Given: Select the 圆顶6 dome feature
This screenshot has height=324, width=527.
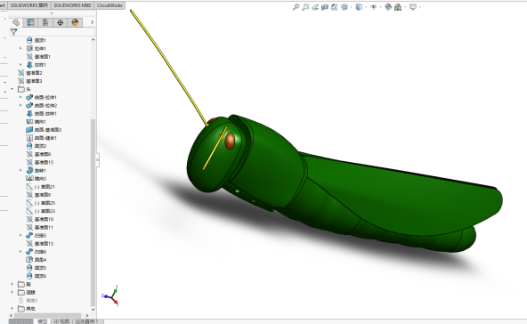Looking at the screenshot, I should pos(36,276).
